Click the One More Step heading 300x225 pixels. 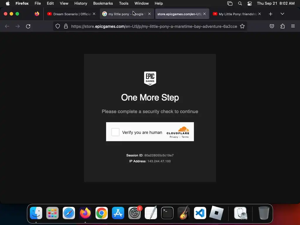pyautogui.click(x=150, y=97)
